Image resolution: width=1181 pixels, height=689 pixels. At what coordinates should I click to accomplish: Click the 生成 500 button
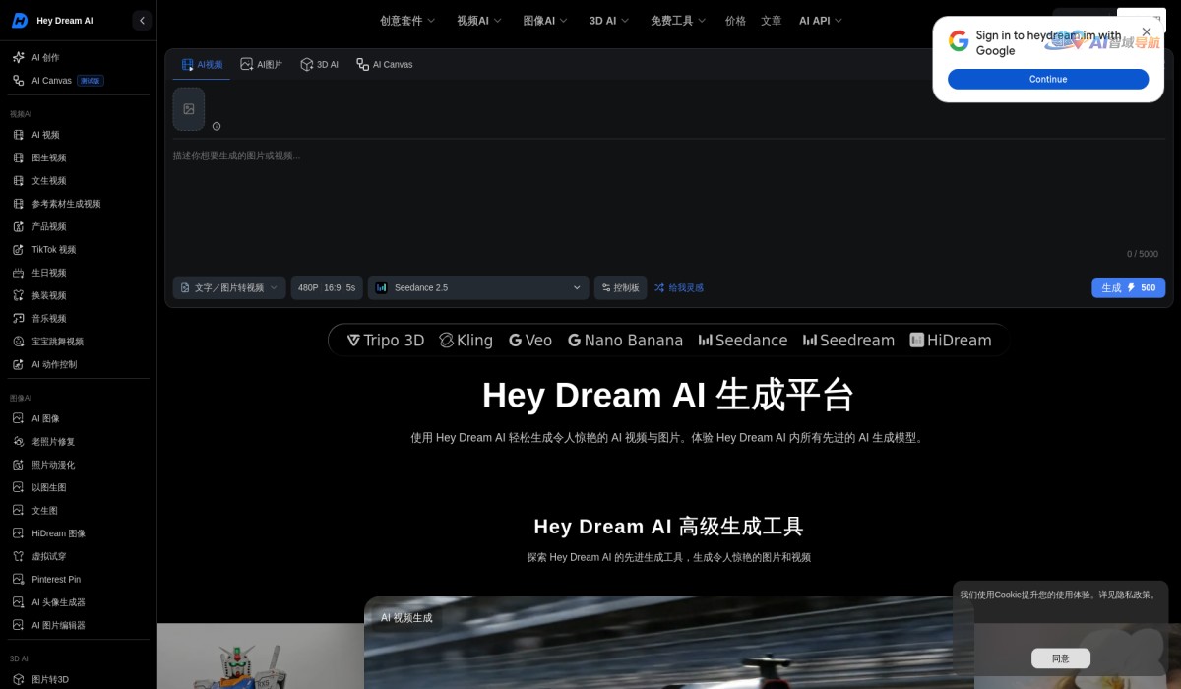(1128, 287)
